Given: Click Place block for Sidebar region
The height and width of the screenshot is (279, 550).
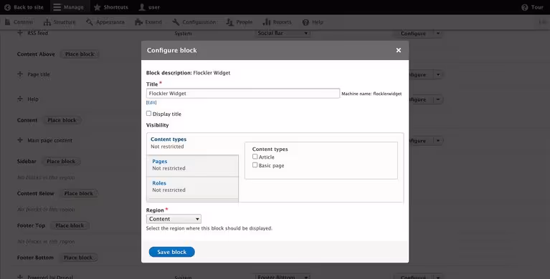Looking at the screenshot, I should point(61,162).
